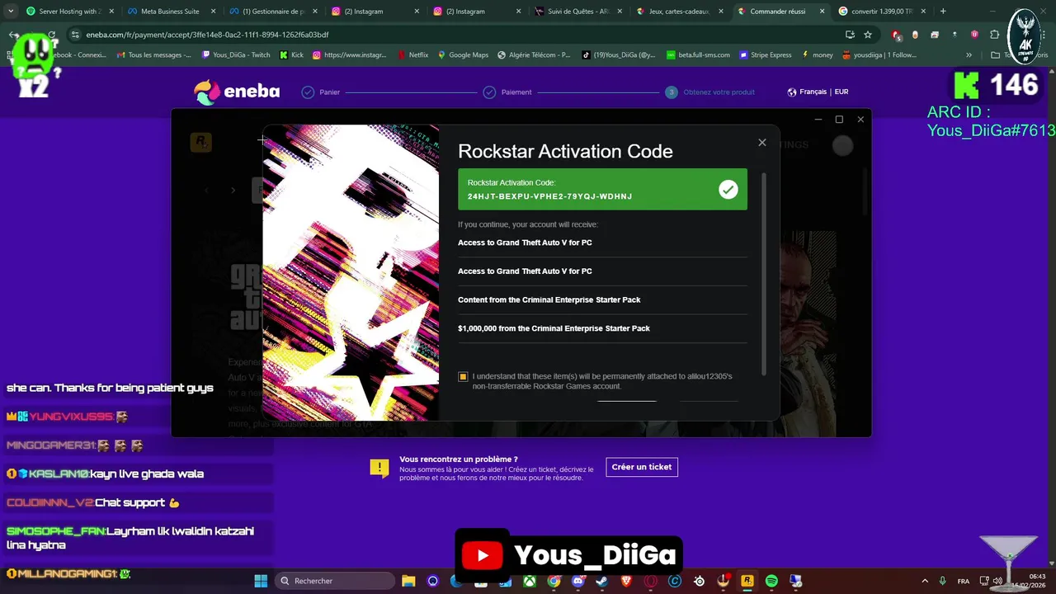Click the green Rockstar Activation Code field
The height and width of the screenshot is (594, 1056).
point(602,189)
